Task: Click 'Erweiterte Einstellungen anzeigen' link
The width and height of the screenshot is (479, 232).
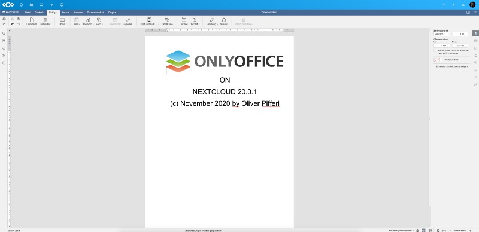Action: coord(452,66)
